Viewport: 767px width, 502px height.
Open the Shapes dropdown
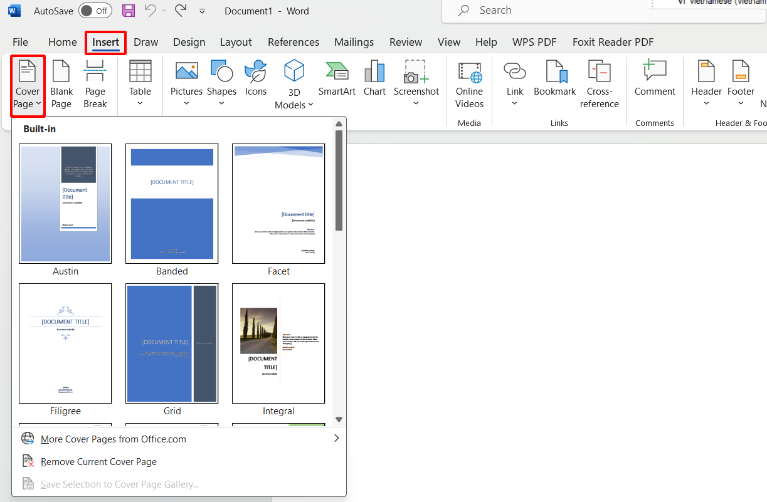(x=221, y=103)
